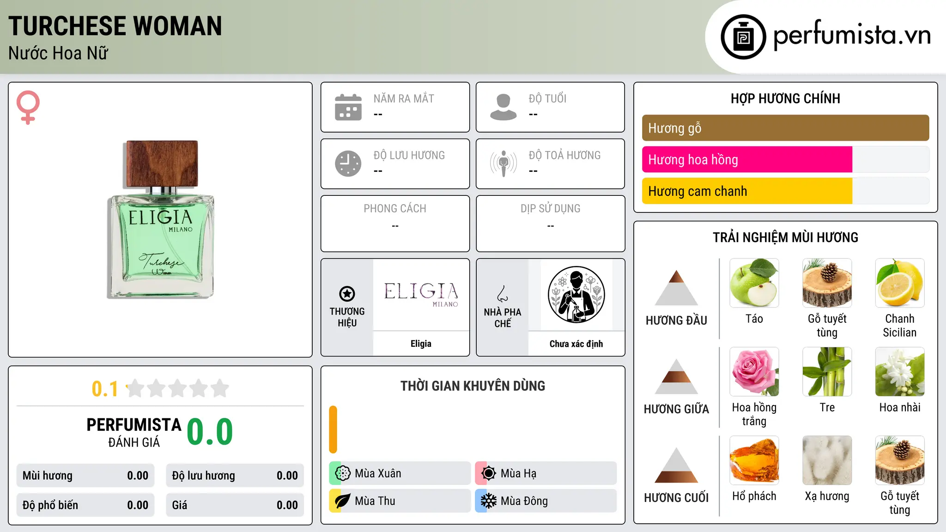Click the Mùi hương 0.00 score box
Screen dimensions: 946x532
coord(85,476)
